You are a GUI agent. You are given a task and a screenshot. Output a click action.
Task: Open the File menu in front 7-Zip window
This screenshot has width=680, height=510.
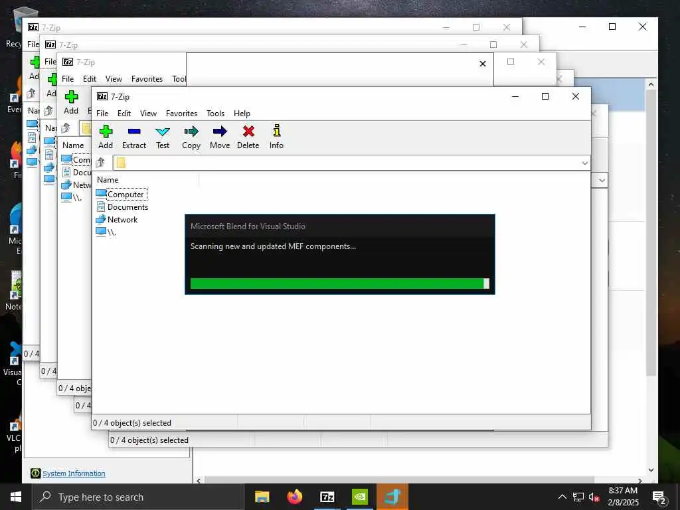pos(102,113)
